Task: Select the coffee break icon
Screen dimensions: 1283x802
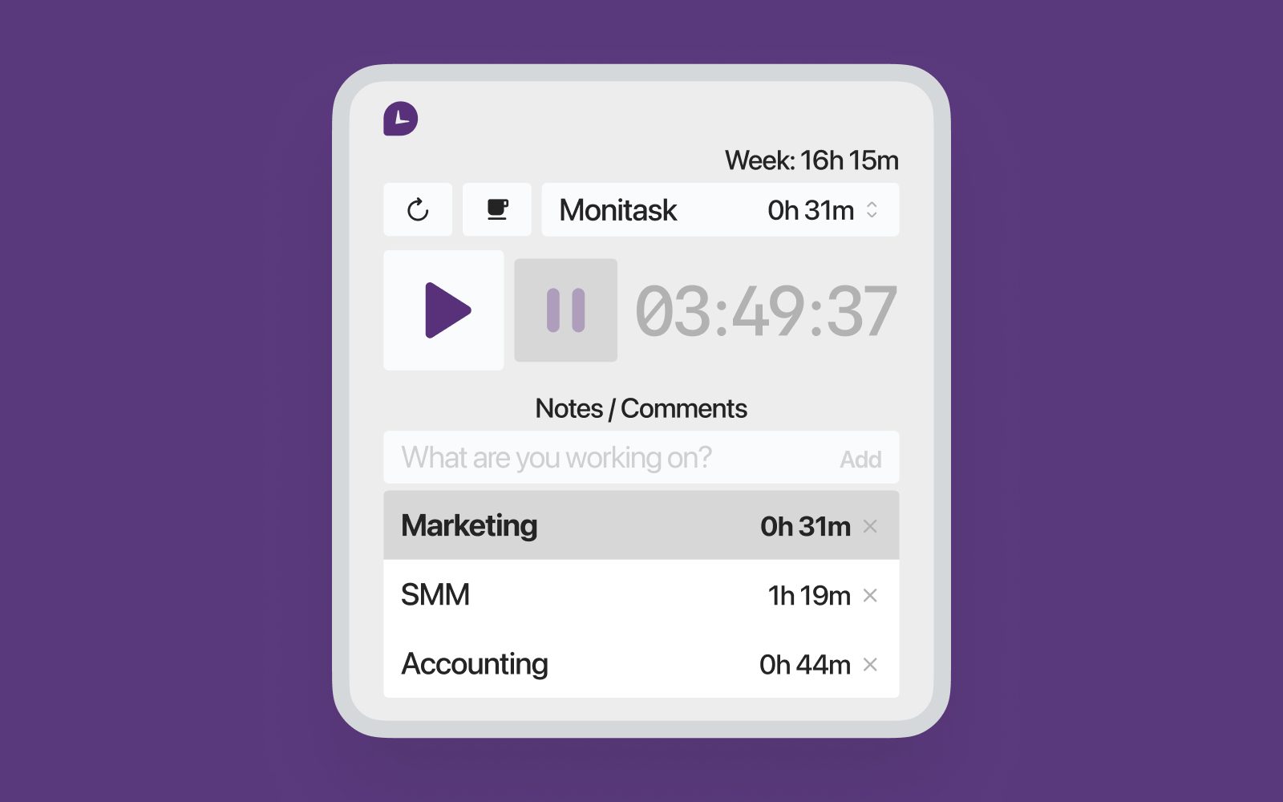Action: point(496,209)
